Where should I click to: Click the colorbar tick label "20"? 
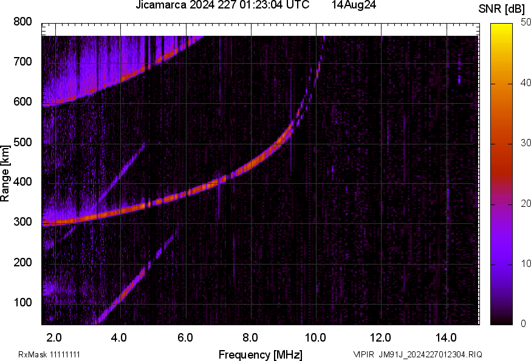[x=526, y=204]
